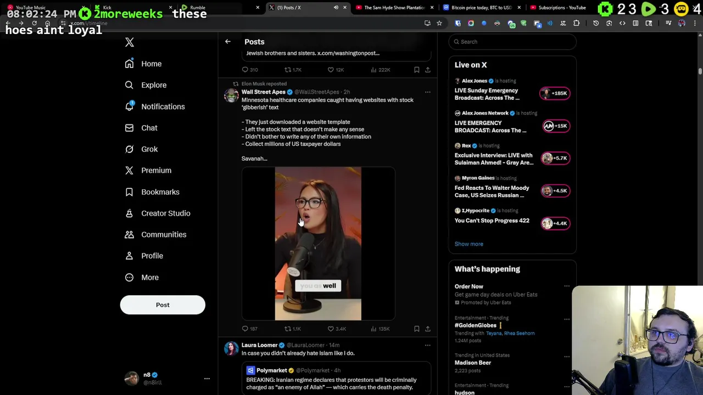
Task: Click Show more under Live on X
Action: (x=469, y=244)
